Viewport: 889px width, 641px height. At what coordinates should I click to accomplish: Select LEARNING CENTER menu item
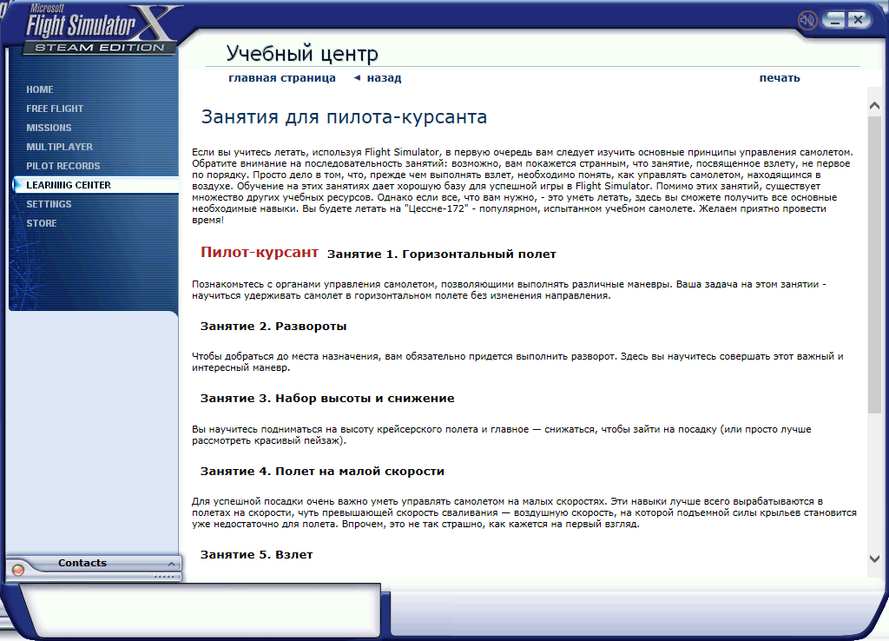(69, 185)
